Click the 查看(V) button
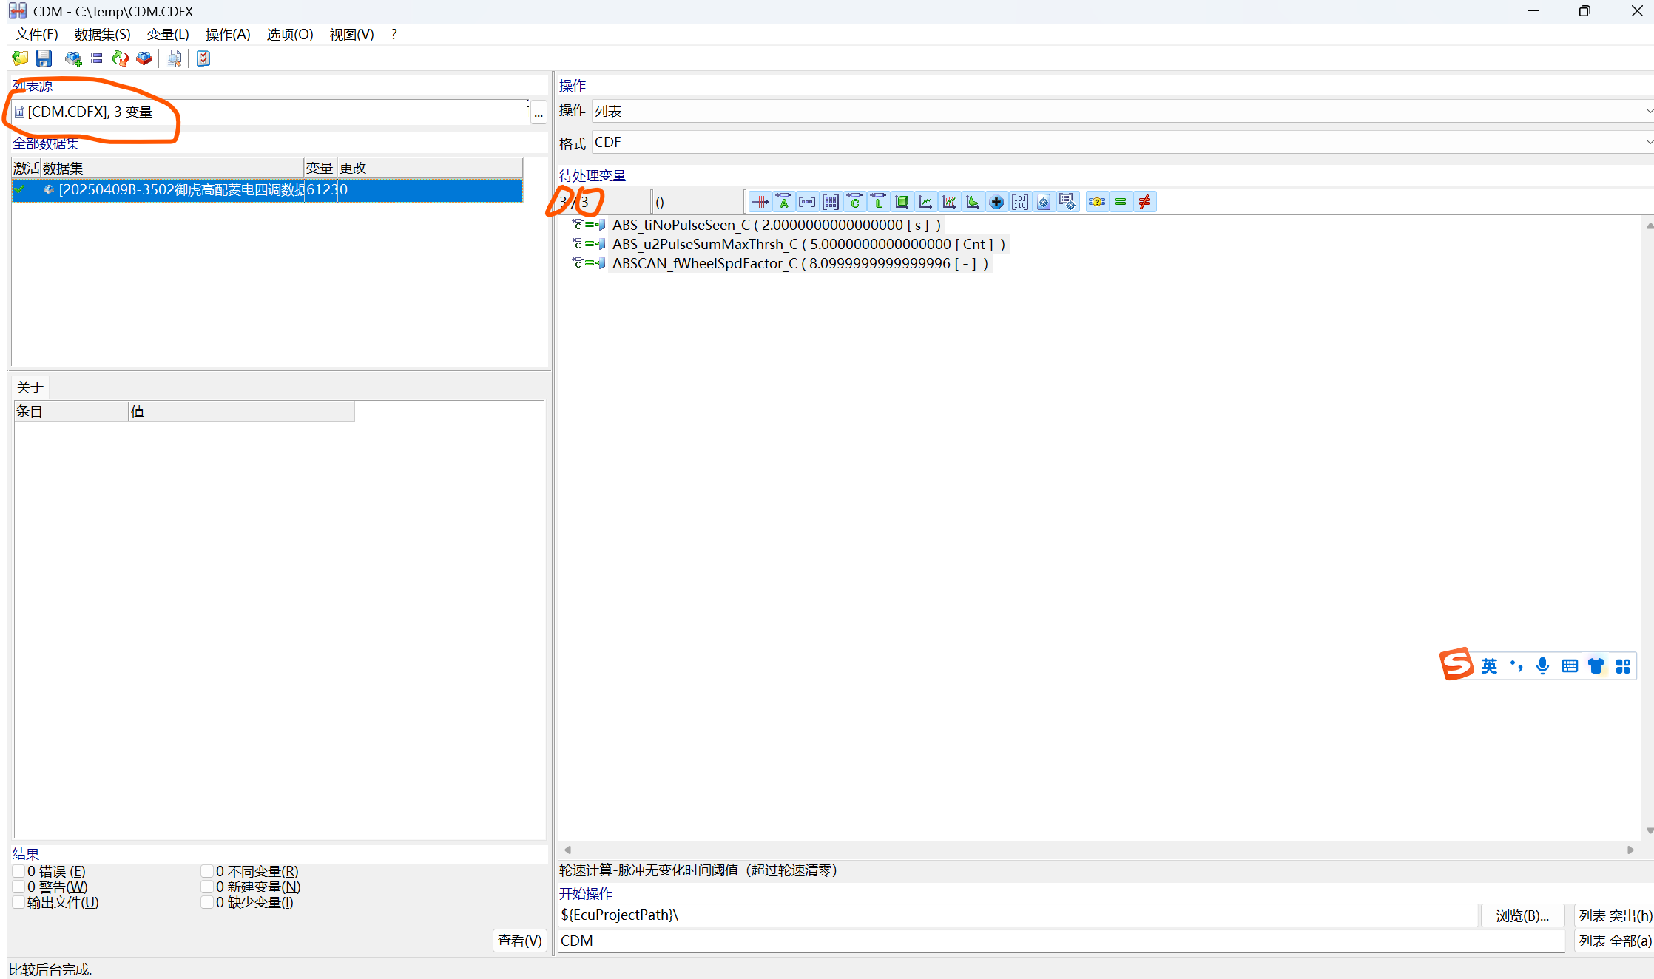 (519, 941)
